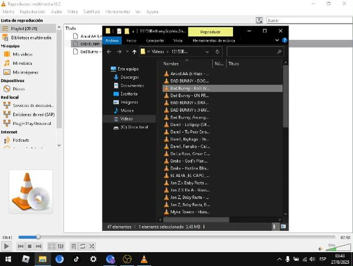Open Explorer address bar history dropdown
The height and width of the screenshot is (266, 353).
coord(207,52)
